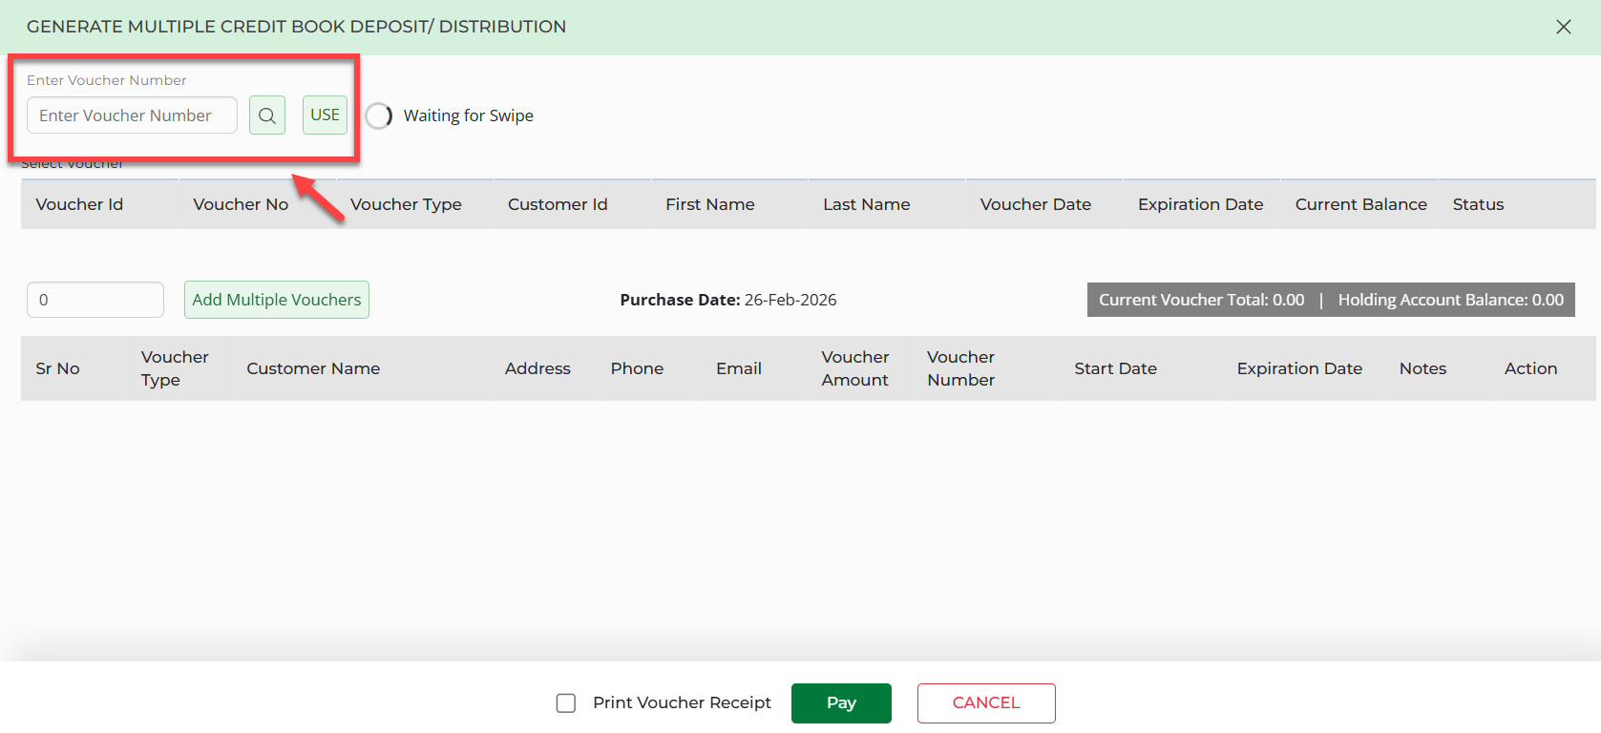This screenshot has width=1601, height=733.
Task: Select the Voucher No column header
Action: coord(241,204)
